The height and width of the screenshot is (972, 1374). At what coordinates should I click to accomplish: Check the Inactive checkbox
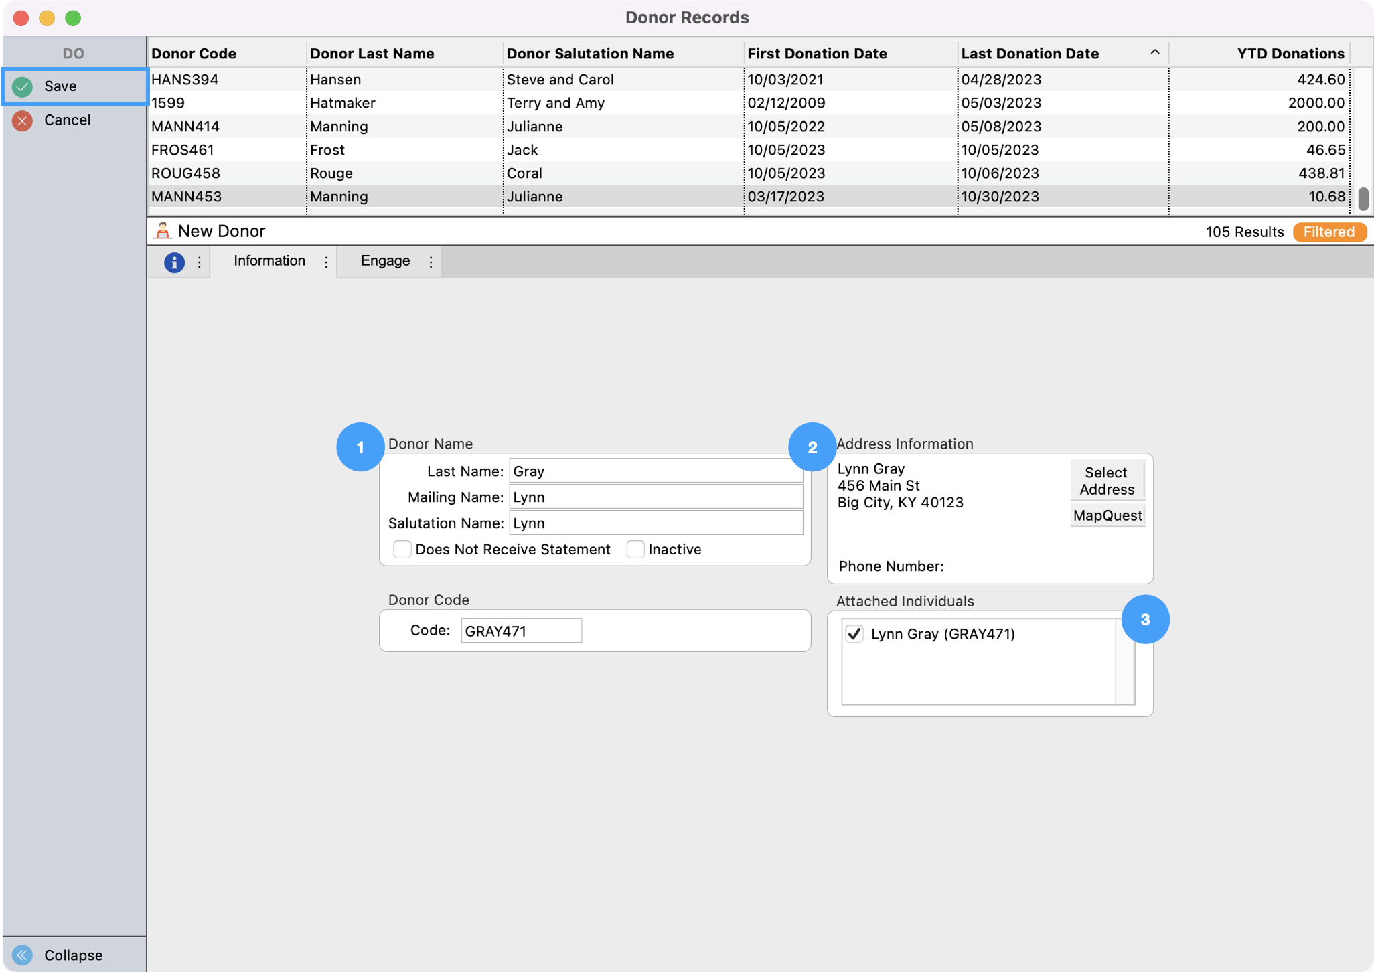tap(635, 550)
